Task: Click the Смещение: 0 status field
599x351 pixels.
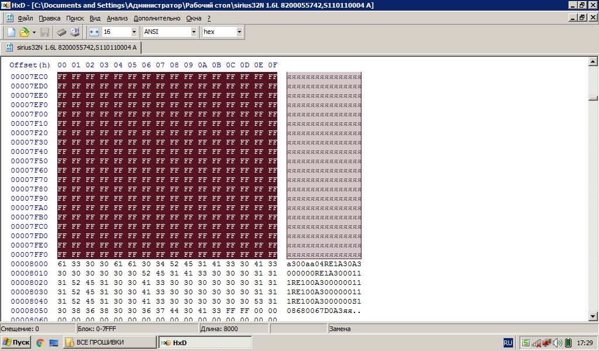Action: pyautogui.click(x=38, y=328)
